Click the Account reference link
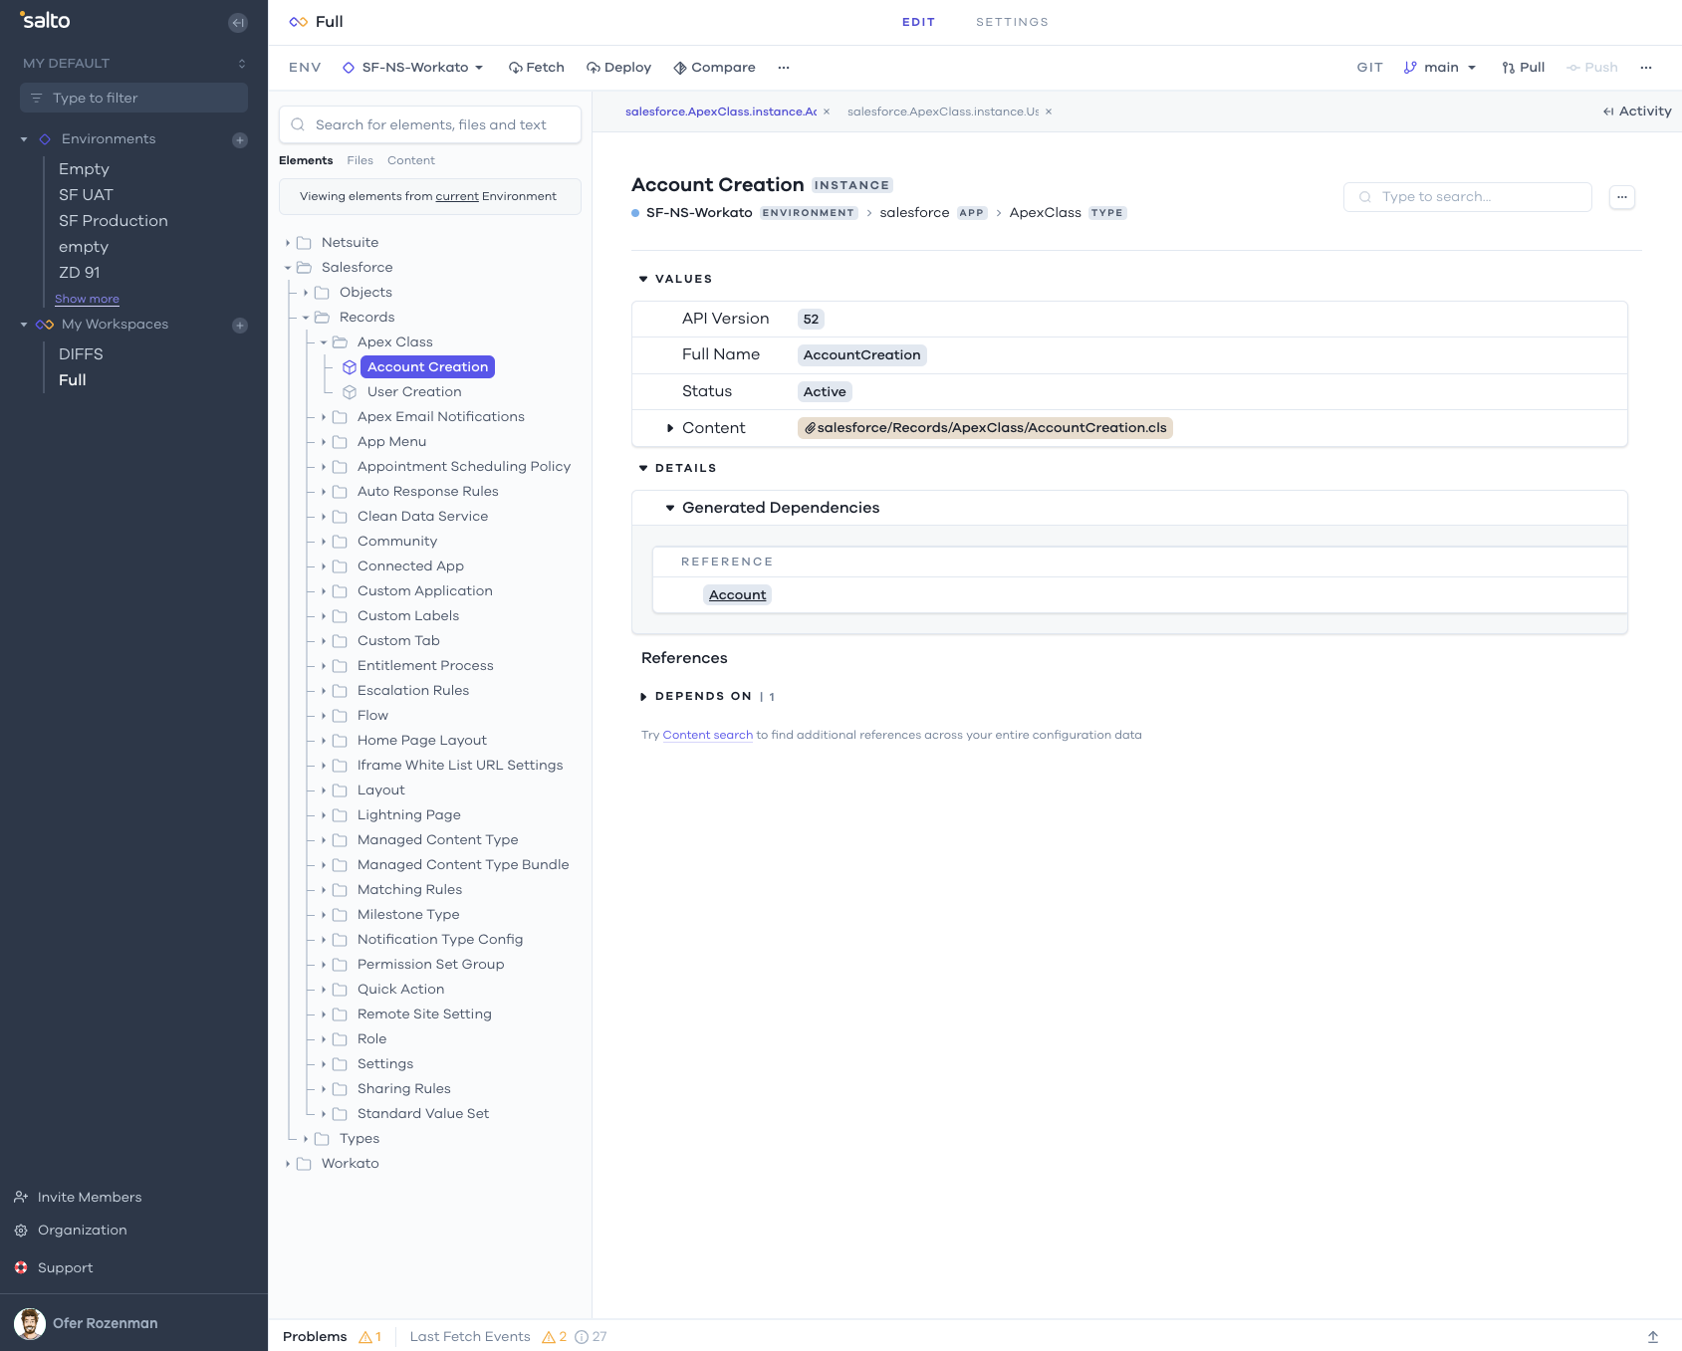This screenshot has height=1351, width=1682. click(x=737, y=595)
